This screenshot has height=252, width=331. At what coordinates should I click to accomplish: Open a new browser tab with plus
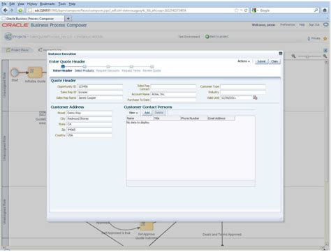68,18
